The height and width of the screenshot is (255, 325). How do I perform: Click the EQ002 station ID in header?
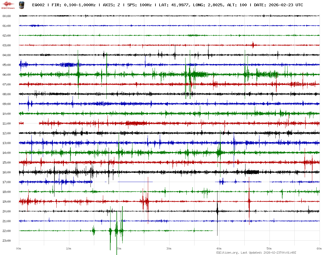(38, 5)
